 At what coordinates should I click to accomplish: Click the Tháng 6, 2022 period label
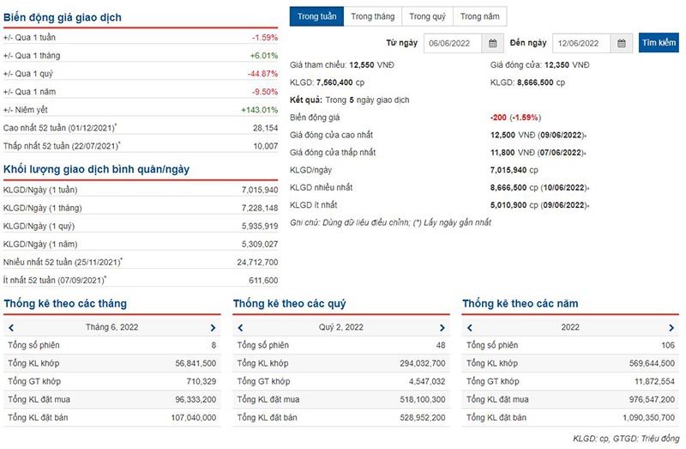click(111, 327)
